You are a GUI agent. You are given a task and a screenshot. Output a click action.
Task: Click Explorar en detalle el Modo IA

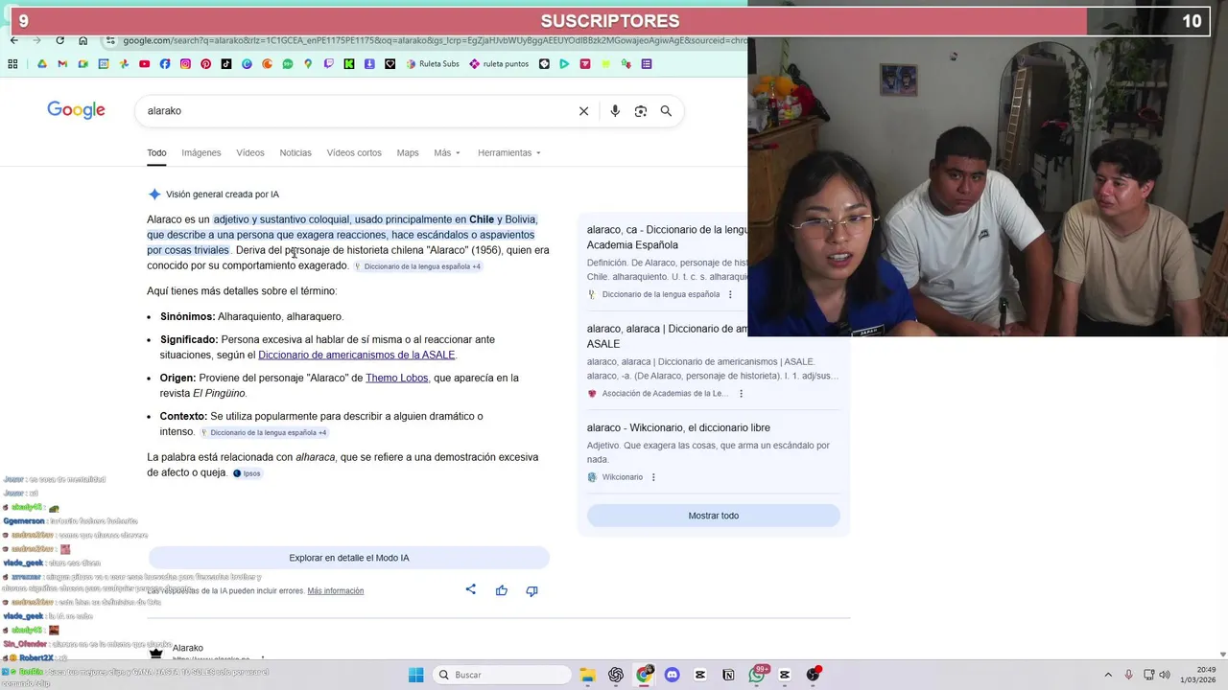click(349, 558)
